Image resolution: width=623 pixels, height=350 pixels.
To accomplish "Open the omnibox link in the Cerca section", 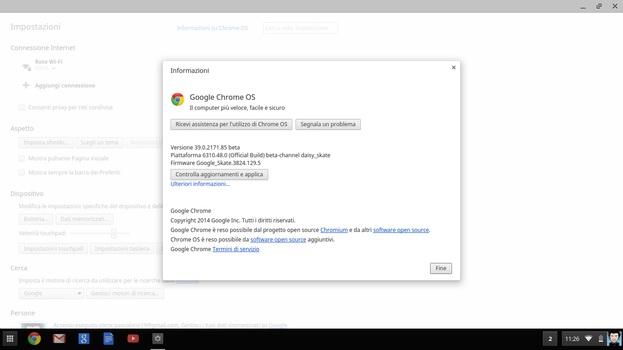I will [x=187, y=281].
